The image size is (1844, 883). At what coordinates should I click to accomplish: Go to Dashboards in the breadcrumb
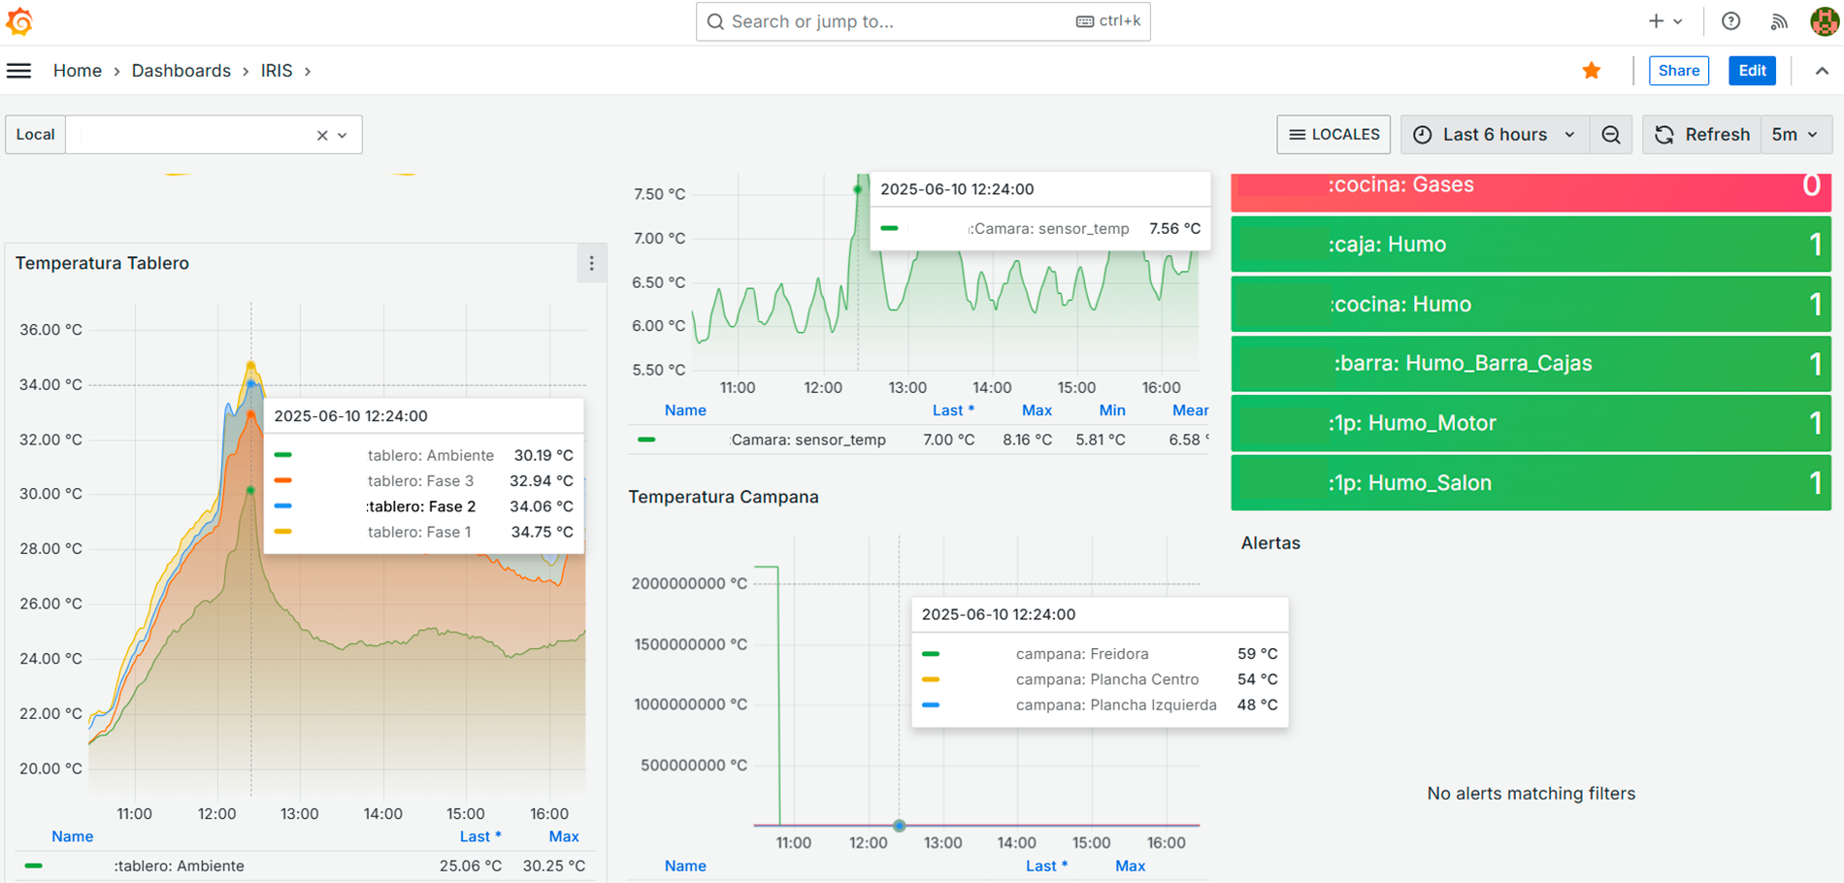[181, 71]
